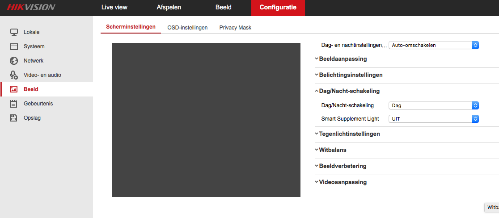Open Live view tab
499x218 pixels.
pyautogui.click(x=114, y=7)
